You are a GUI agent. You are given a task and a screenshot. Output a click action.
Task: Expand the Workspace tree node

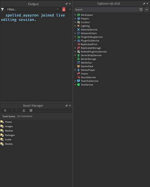pyautogui.click(x=75, y=15)
